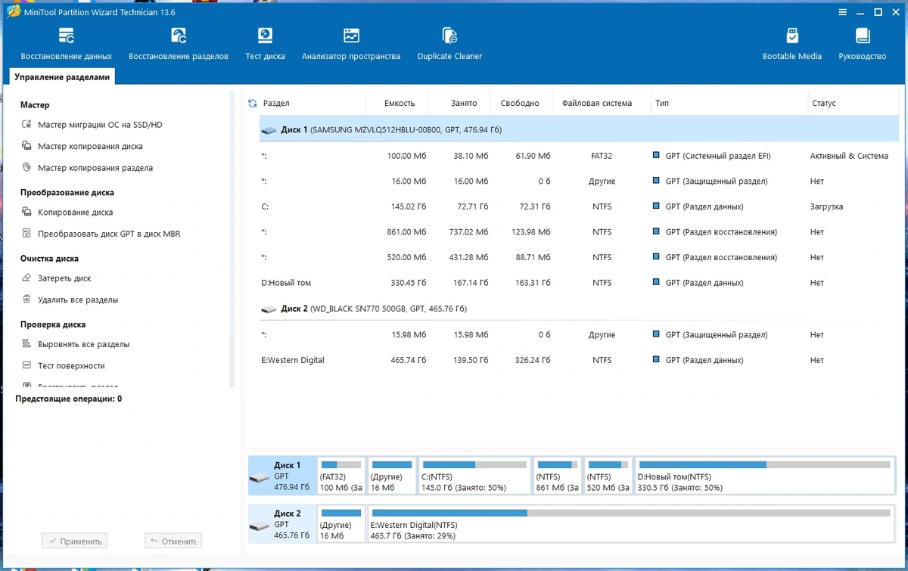The image size is (908, 571).
Task: Select the C: partition row
Action: (577, 206)
